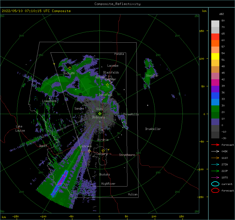Image resolution: width=235 pixels, height=220 pixels.
Task: Click the yellow diamond at radar center near Didsbury
Action: click(x=100, y=114)
